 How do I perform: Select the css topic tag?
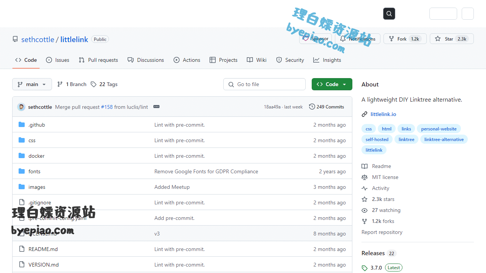point(369,129)
